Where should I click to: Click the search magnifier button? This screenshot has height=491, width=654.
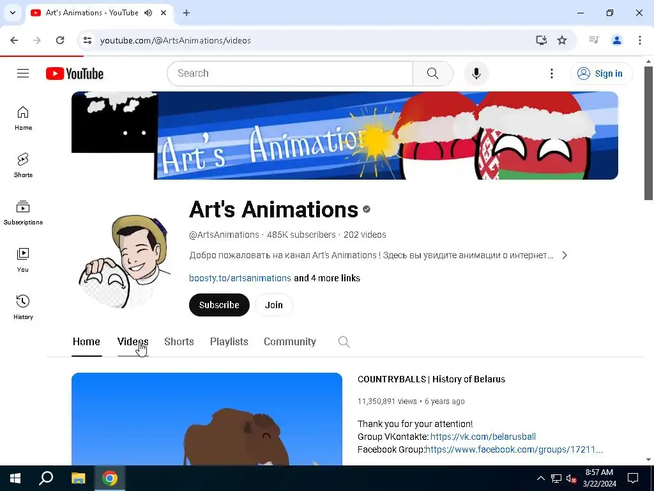pyautogui.click(x=432, y=74)
